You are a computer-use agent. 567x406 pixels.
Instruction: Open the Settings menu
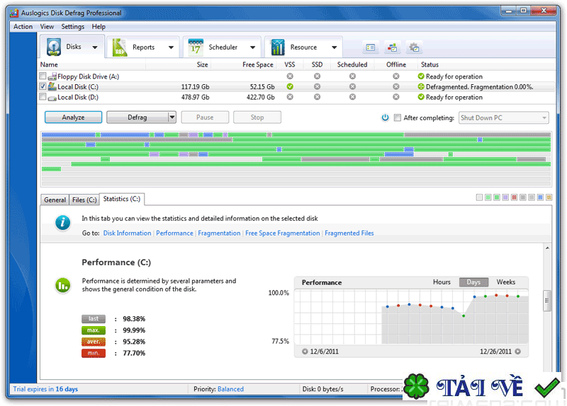pos(73,27)
